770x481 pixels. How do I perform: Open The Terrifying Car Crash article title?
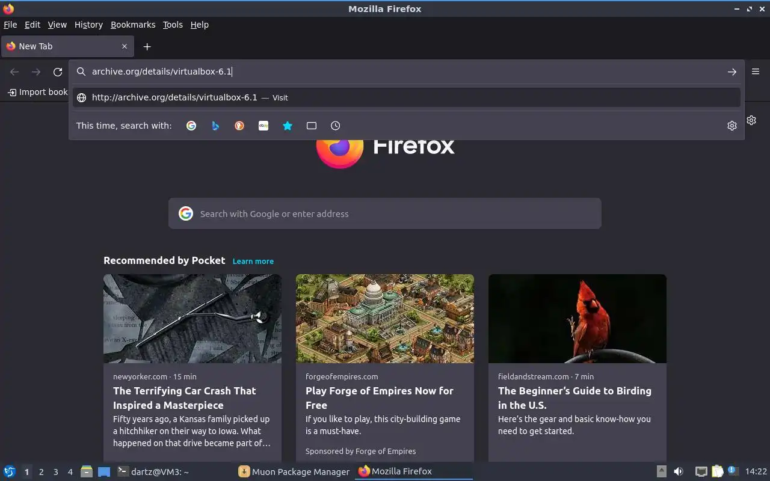(x=185, y=398)
